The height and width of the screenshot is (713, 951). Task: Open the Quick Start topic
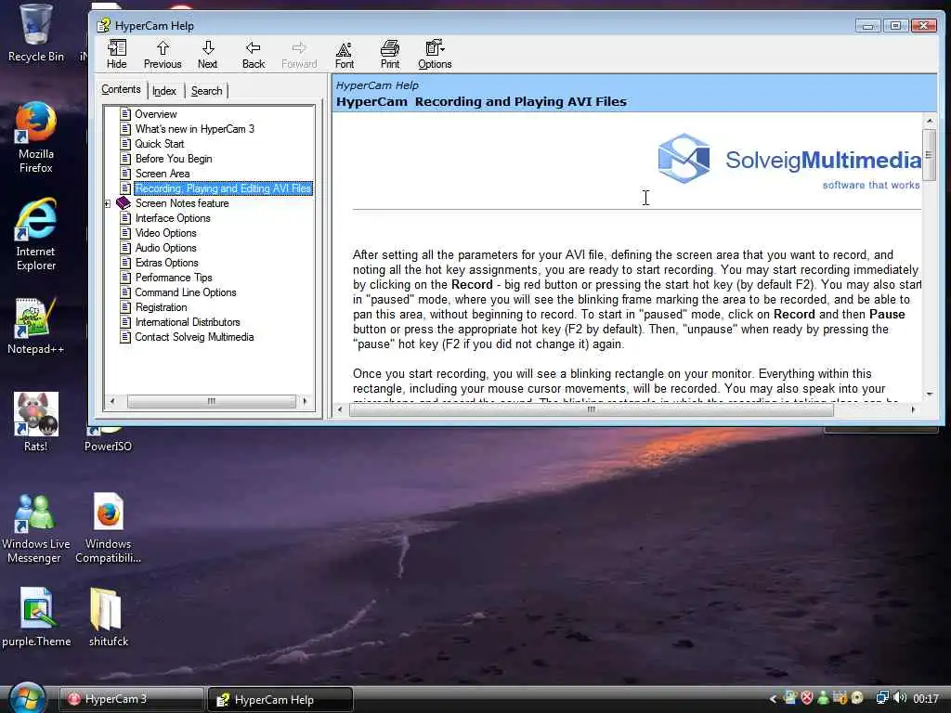(160, 144)
